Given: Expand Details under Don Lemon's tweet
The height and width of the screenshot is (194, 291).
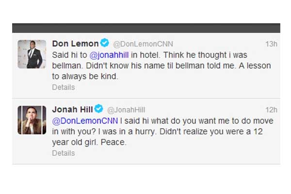Looking at the screenshot, I should 64,87.
